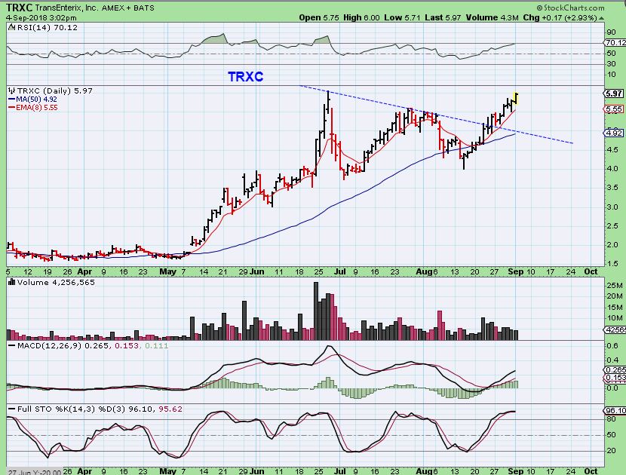Click the blue TRXC annotation text
This screenshot has width=626, height=475.
[246, 76]
